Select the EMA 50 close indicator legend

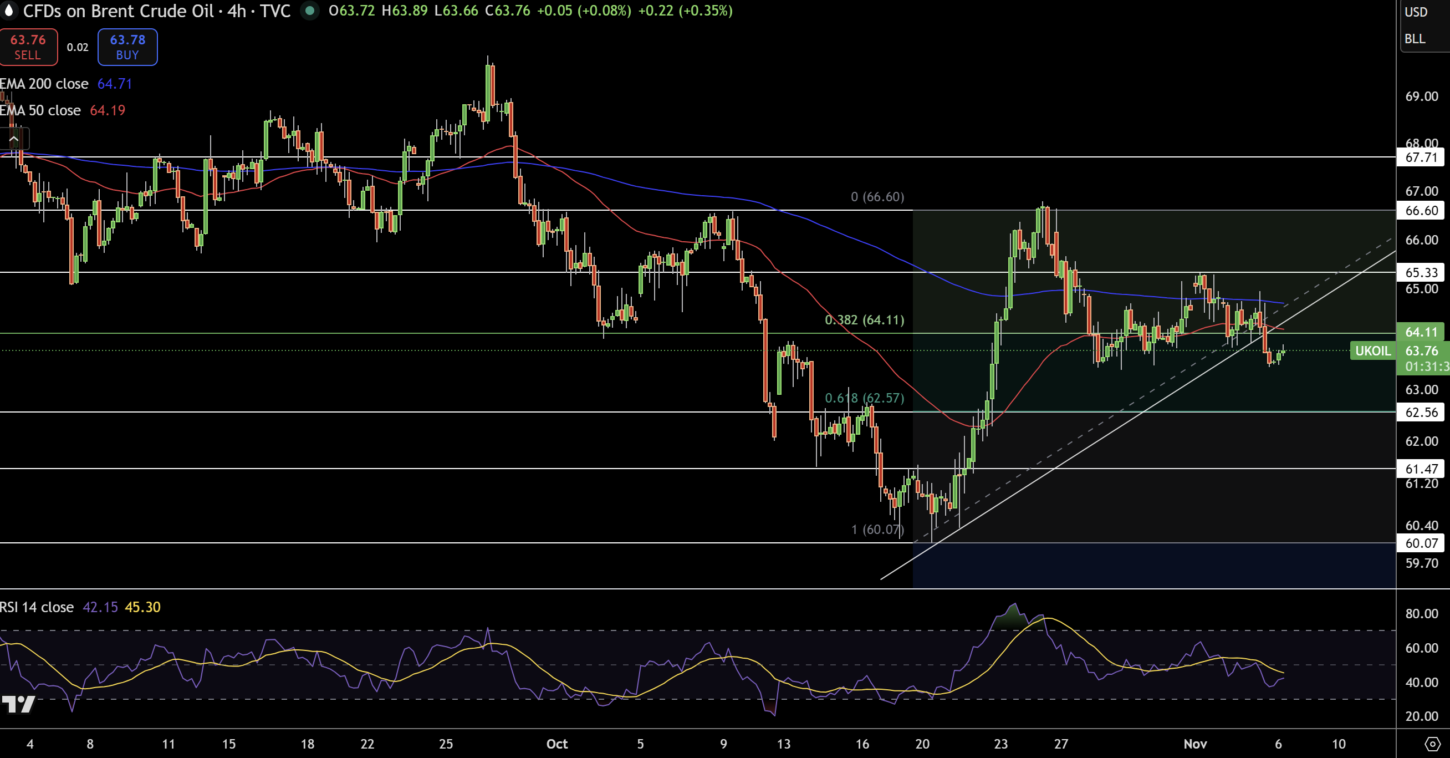click(x=41, y=110)
